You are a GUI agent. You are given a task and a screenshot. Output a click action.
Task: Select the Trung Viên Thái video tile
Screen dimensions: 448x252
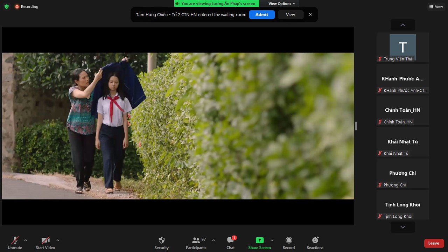tap(402, 47)
